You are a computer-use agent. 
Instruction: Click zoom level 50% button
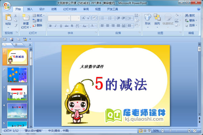pyautogui.click(x=156, y=131)
